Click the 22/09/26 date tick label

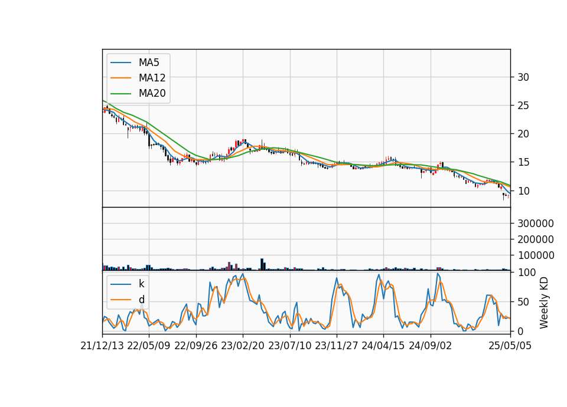[x=196, y=346]
